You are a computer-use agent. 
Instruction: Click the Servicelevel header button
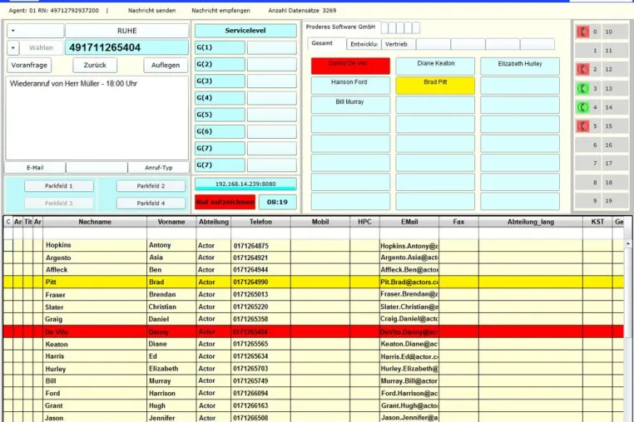coord(245,31)
